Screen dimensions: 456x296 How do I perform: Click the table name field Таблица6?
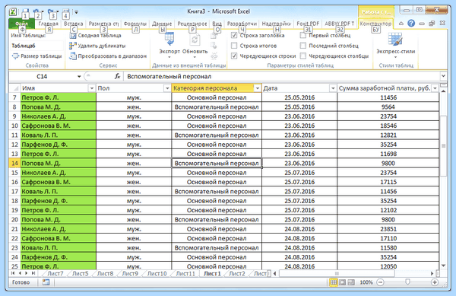pyautogui.click(x=36, y=46)
